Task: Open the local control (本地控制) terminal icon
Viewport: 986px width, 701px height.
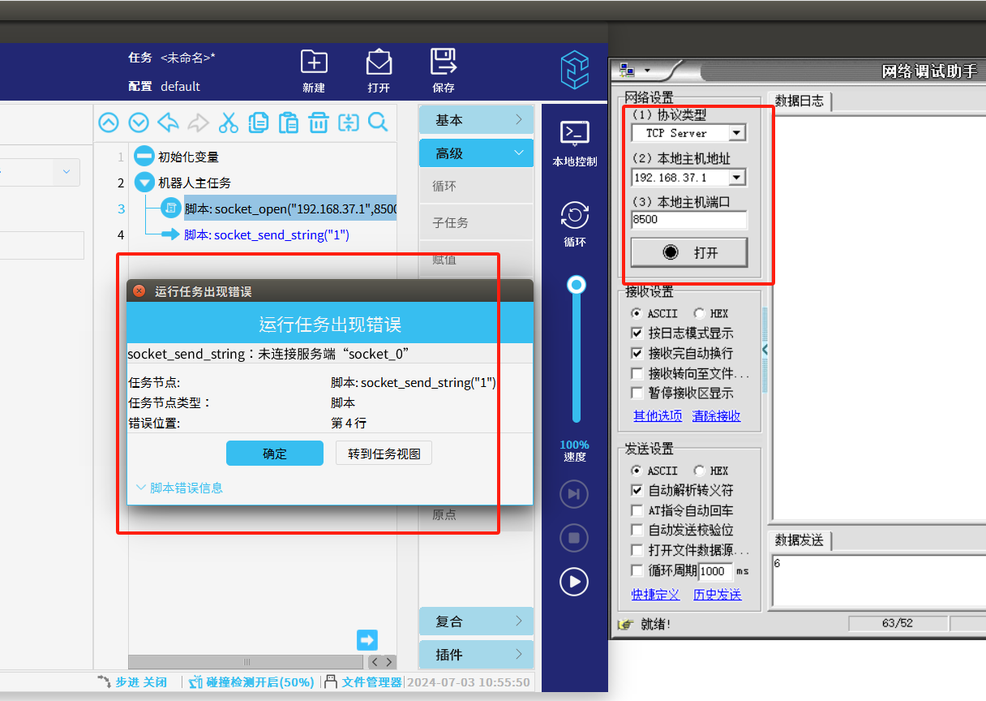Action: coord(575,132)
